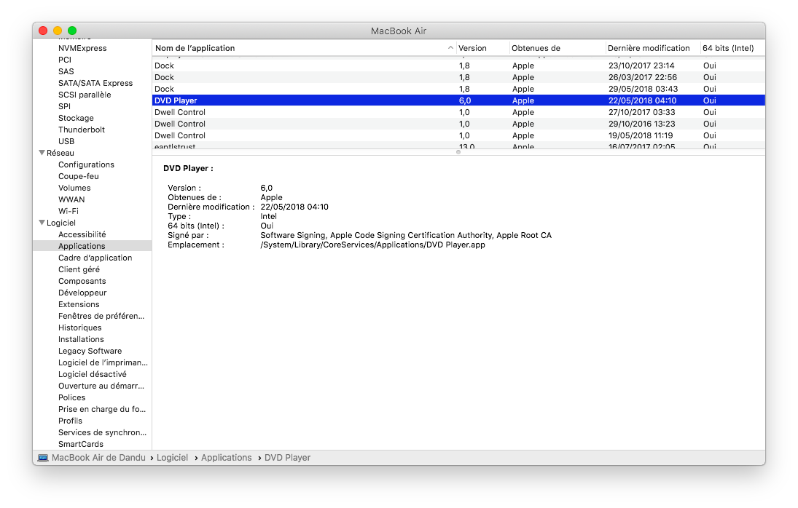798x508 pixels.
Task: Select SATA/SATA Express in sidebar
Action: tap(95, 83)
